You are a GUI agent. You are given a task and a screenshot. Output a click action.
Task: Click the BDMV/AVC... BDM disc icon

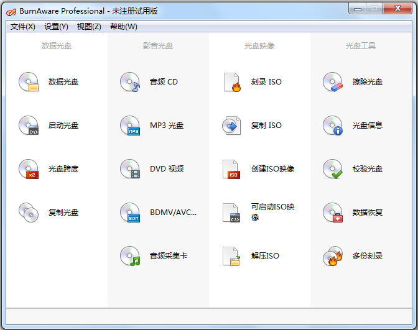(130, 213)
